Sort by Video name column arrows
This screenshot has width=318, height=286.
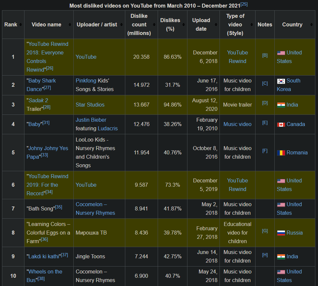tap(70, 25)
